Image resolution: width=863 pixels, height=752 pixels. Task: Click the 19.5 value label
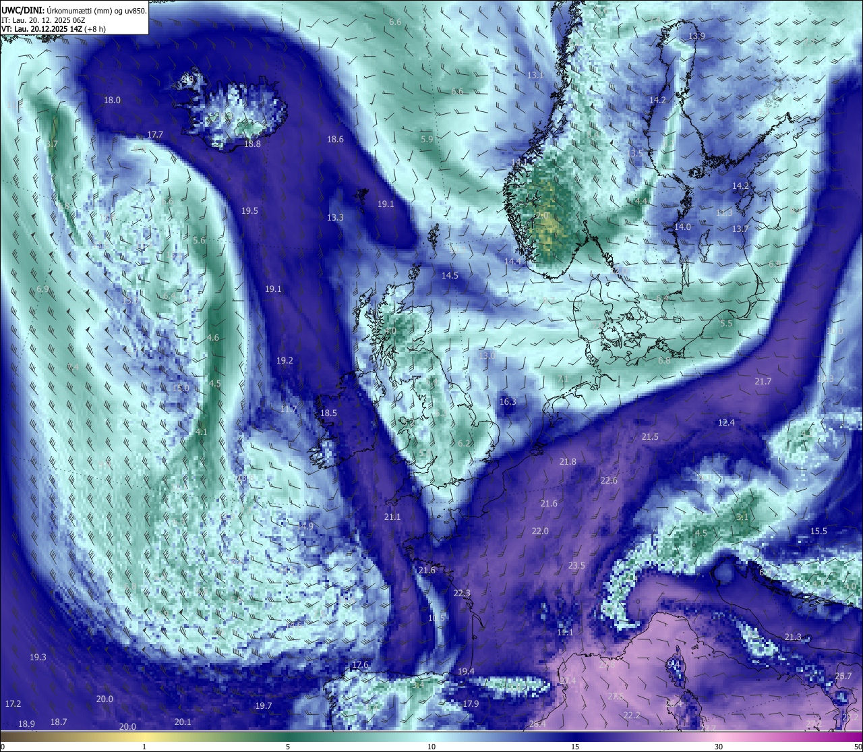pyautogui.click(x=249, y=211)
